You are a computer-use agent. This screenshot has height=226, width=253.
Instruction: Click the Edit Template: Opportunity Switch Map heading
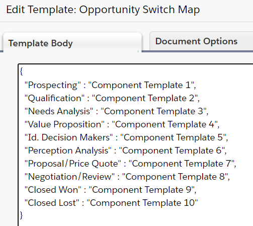pyautogui.click(x=103, y=10)
